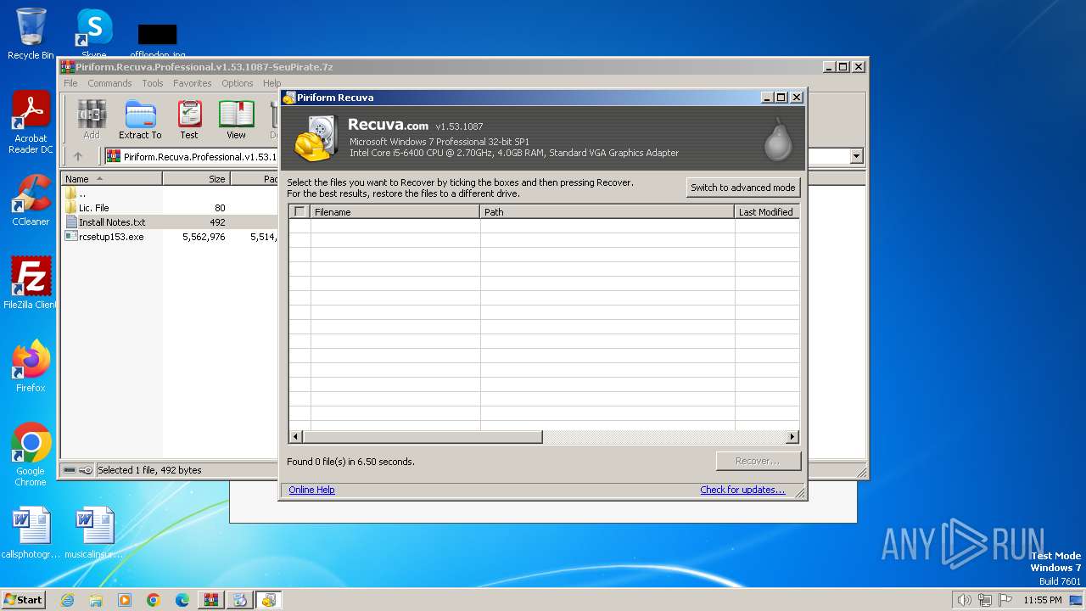
Task: Sort Recuva results by Last Modified
Action: pyautogui.click(x=766, y=212)
